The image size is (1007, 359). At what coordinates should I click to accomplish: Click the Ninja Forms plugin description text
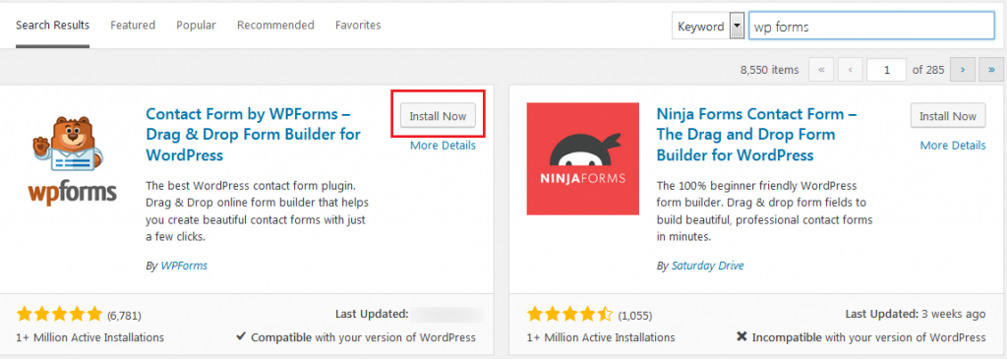(764, 211)
